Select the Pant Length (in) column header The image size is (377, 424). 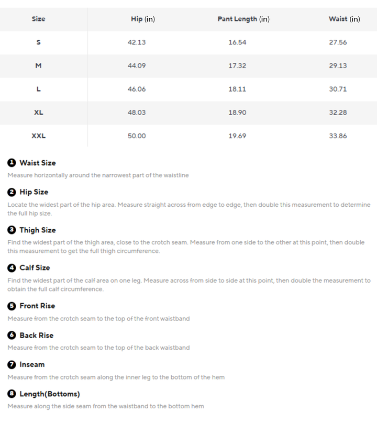click(x=243, y=19)
